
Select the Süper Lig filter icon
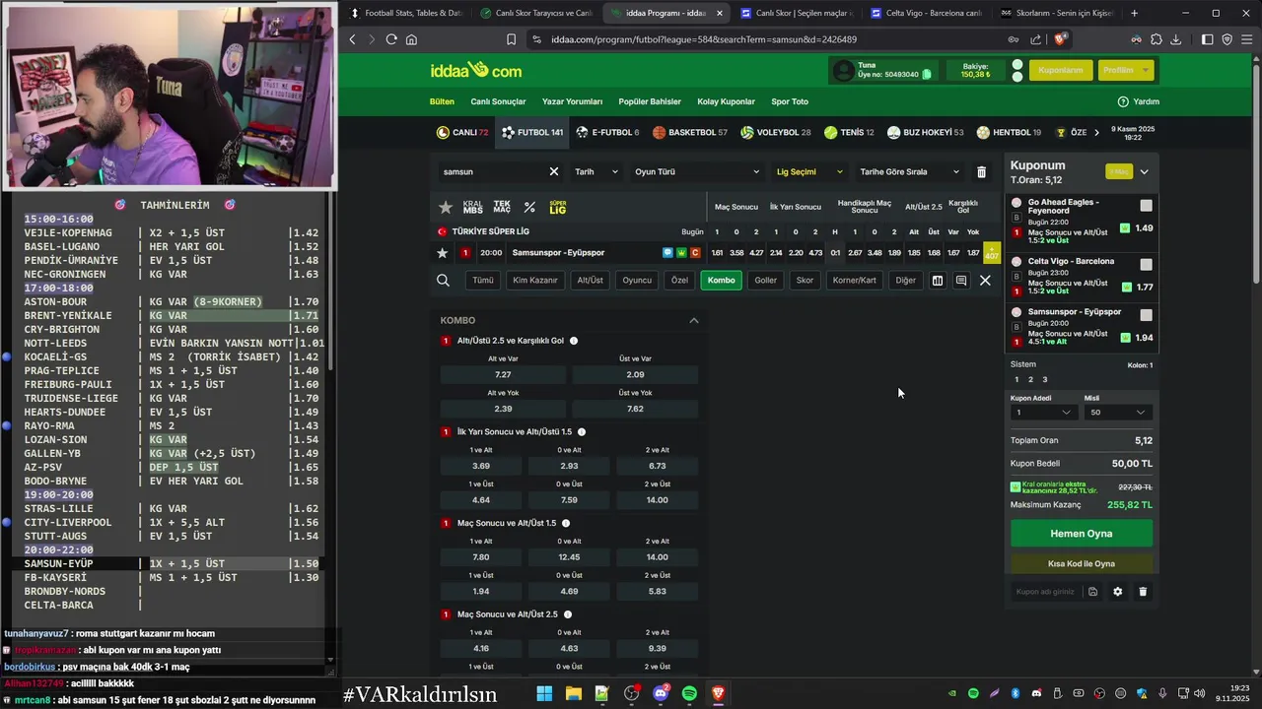pos(558,208)
